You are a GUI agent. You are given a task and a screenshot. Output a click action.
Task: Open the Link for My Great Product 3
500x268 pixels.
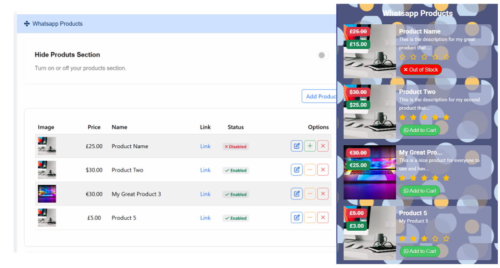point(205,194)
